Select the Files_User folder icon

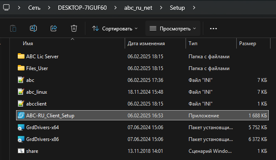(21, 68)
